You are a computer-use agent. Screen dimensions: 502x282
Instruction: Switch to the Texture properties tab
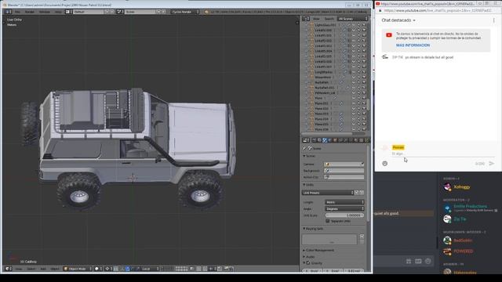click(361, 140)
